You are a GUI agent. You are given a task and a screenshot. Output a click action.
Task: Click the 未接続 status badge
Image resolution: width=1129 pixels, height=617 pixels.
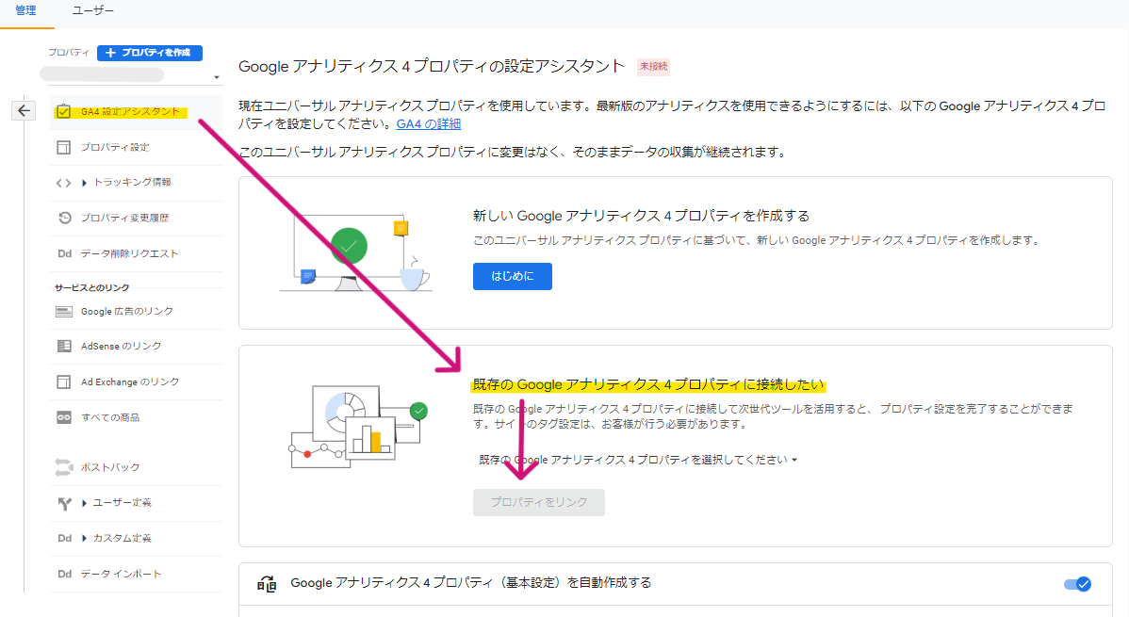pyautogui.click(x=653, y=66)
